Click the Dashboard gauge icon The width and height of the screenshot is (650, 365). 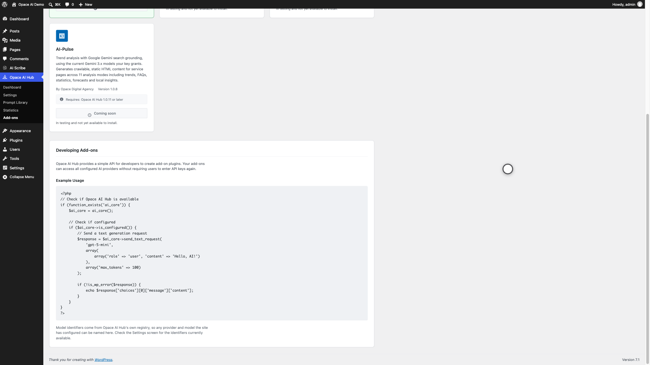click(x=5, y=19)
